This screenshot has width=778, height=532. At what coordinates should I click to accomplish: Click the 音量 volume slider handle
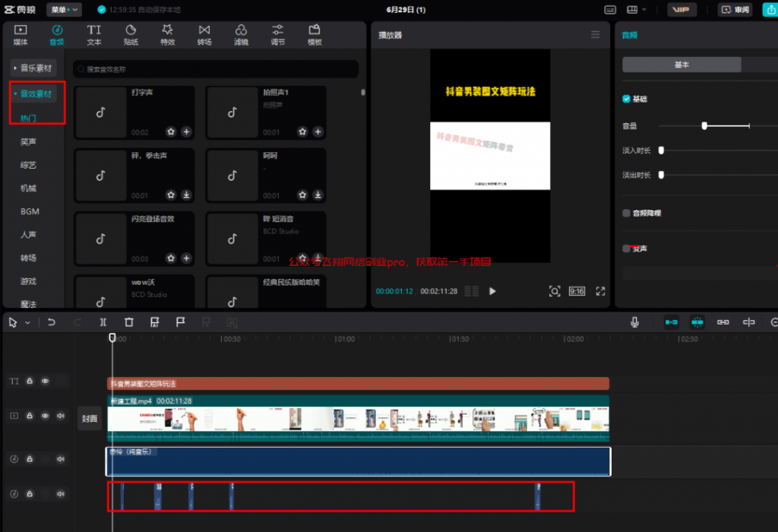tap(704, 125)
